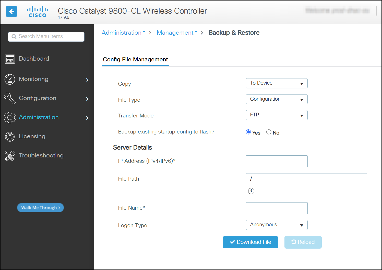The width and height of the screenshot is (382, 270).
Task: Select No for backup startup config to flash
Action: (269, 132)
